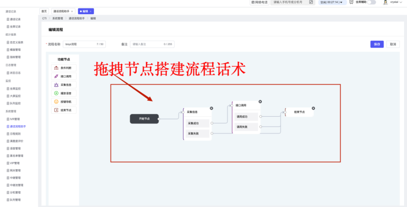The image size is (407, 207).
Task: Click the dial icon beside phone input
Action: coord(311,2)
